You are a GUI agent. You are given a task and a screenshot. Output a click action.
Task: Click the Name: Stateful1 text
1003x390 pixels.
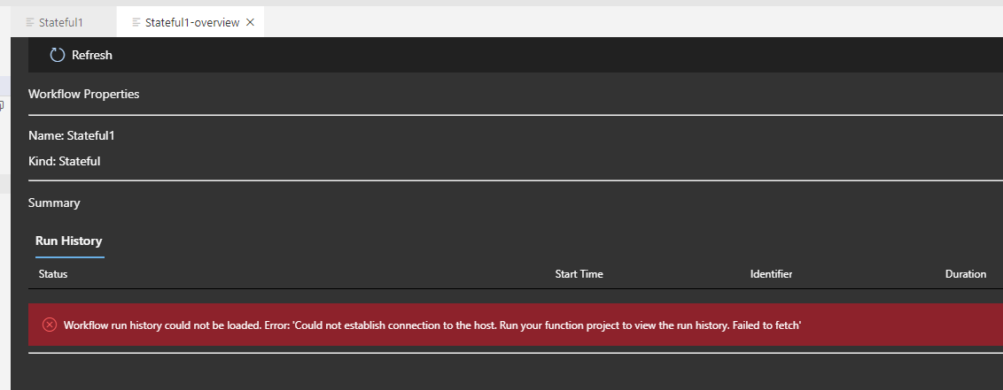tap(72, 135)
